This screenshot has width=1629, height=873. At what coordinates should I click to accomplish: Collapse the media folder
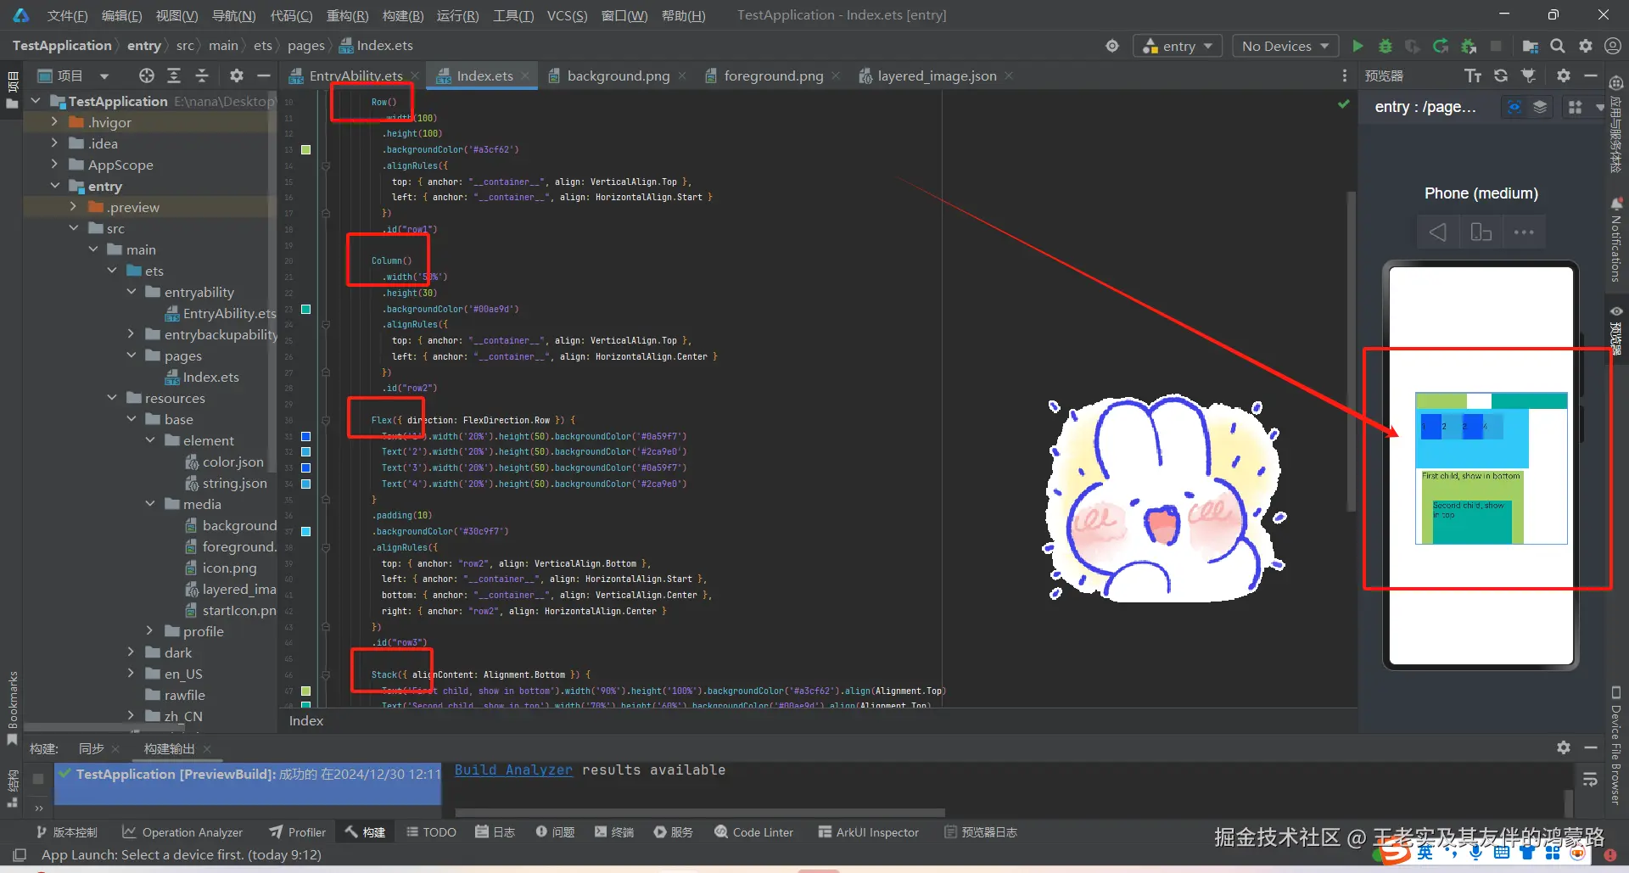(149, 504)
